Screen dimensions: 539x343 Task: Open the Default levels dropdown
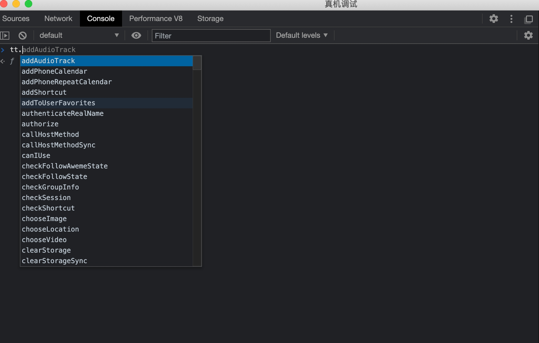pos(301,35)
